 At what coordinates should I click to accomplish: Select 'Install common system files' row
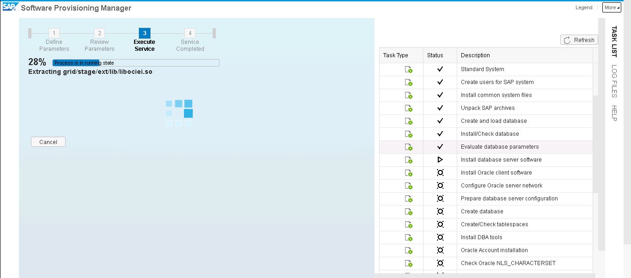click(486, 95)
